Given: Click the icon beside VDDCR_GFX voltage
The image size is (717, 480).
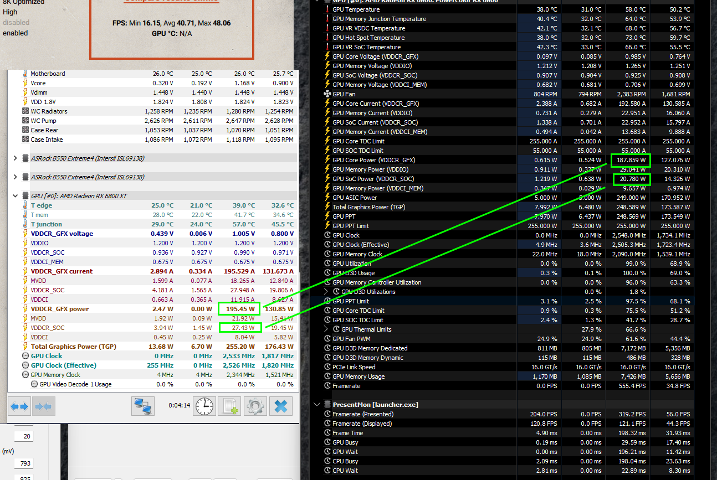Looking at the screenshot, I should (25, 234).
